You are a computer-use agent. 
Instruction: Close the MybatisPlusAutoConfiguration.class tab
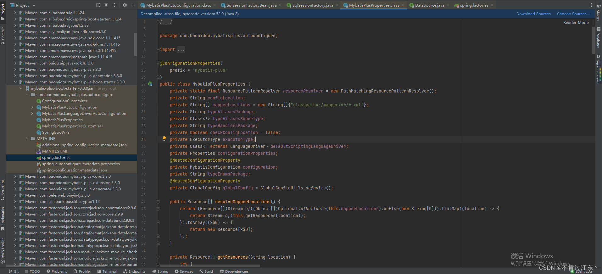(x=215, y=5)
